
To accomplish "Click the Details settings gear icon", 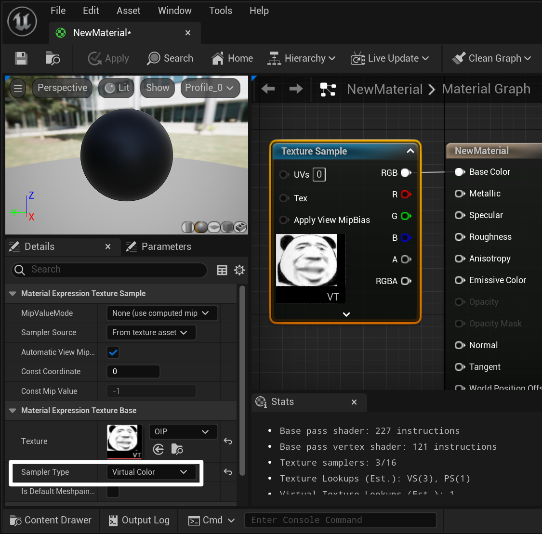I will [x=239, y=270].
